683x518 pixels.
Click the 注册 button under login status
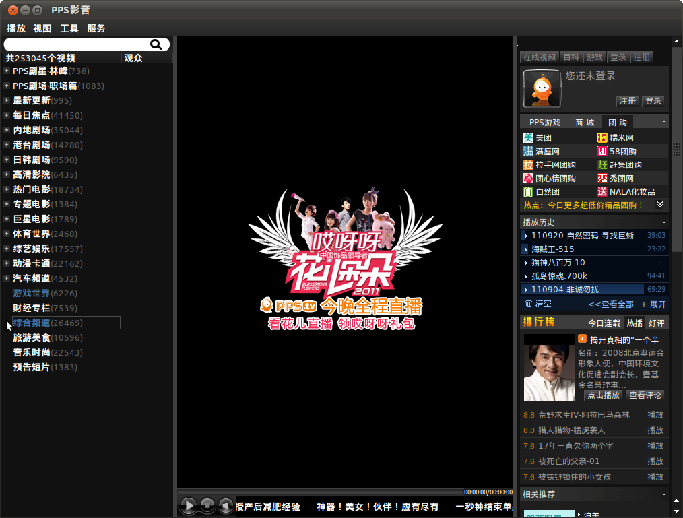pyautogui.click(x=628, y=101)
